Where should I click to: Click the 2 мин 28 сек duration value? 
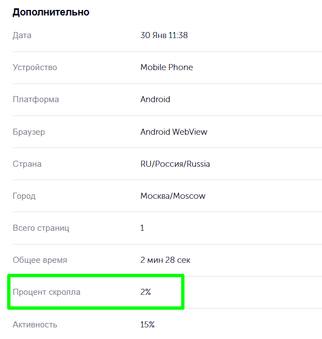pos(165,260)
